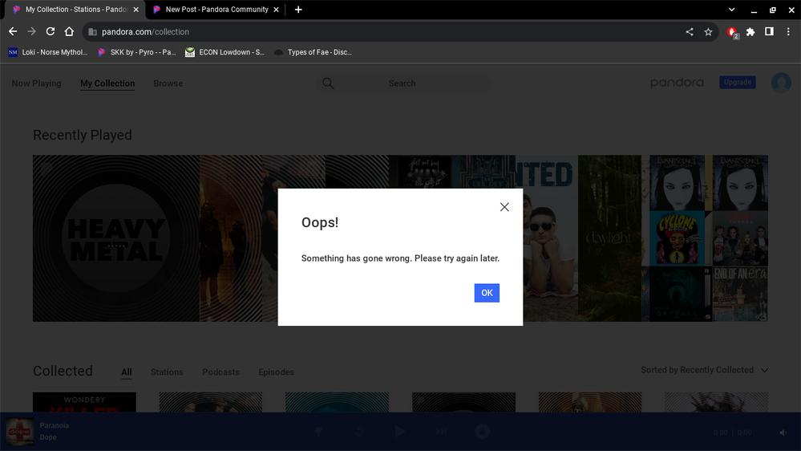Close the Oops error dialog with X
The width and height of the screenshot is (801, 451).
[504, 207]
